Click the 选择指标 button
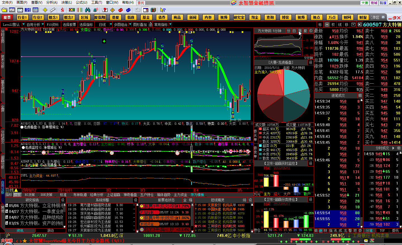402x245 pixels. click(86, 25)
